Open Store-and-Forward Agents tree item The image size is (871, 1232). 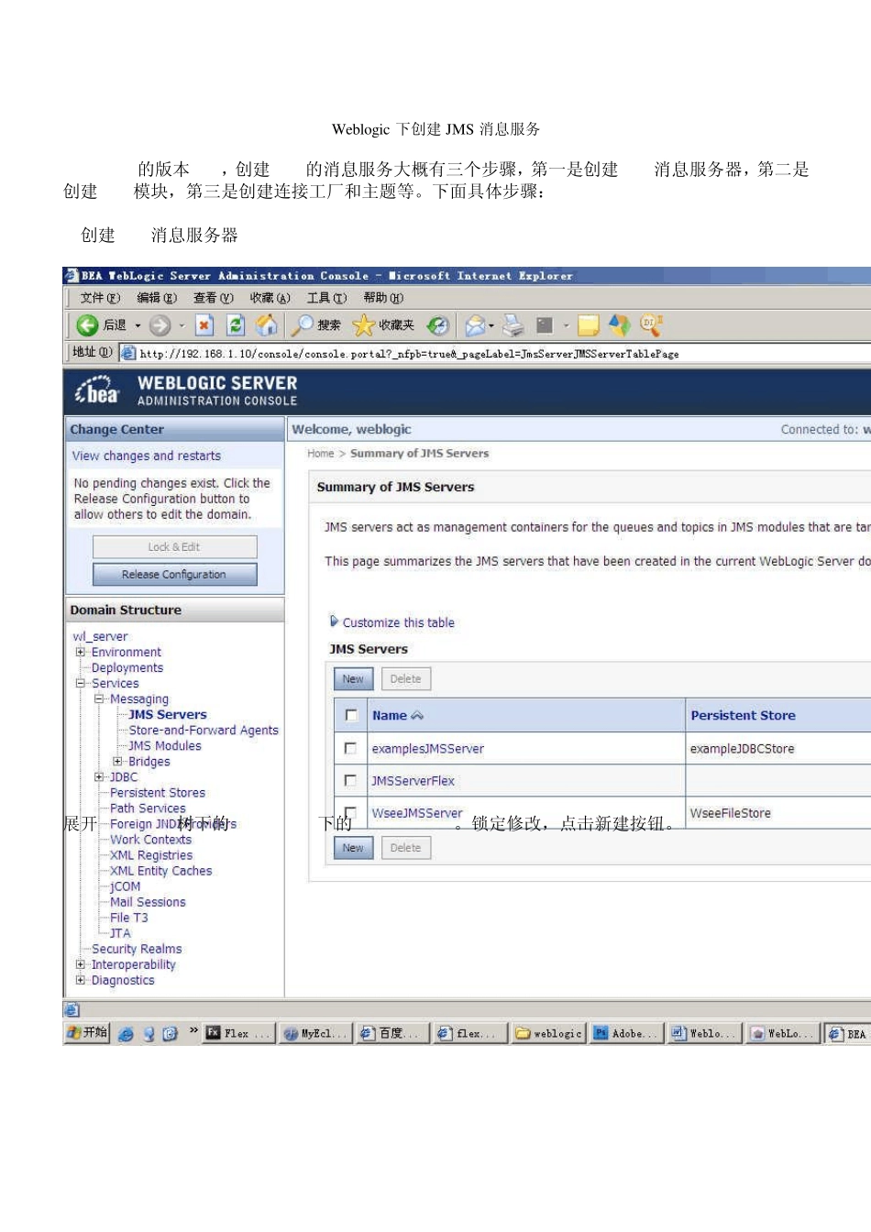coord(204,730)
